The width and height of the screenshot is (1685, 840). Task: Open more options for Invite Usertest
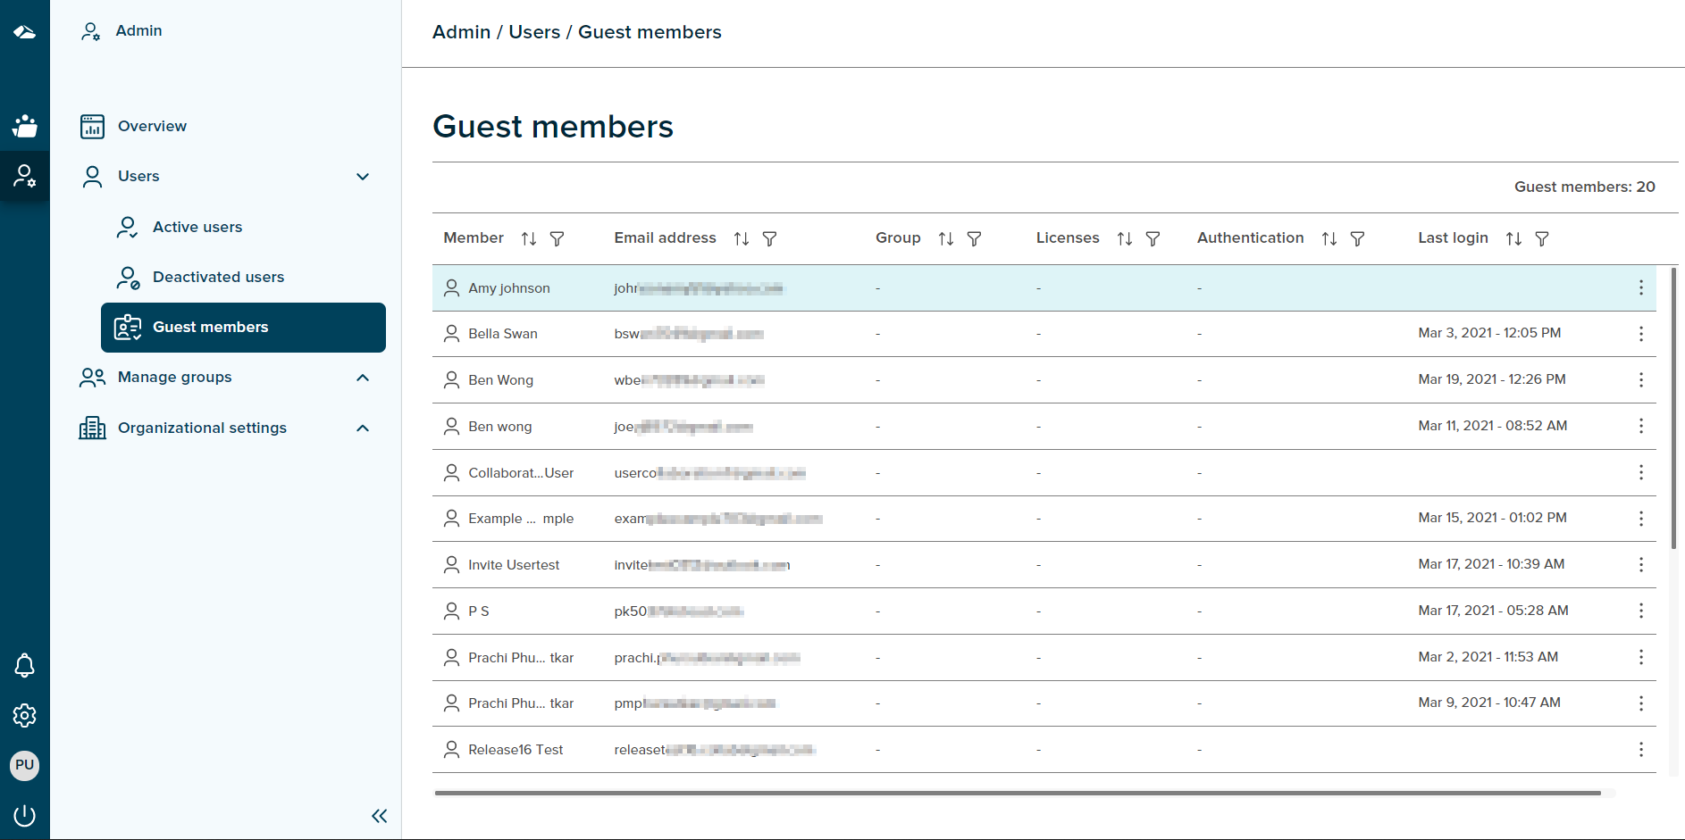[x=1641, y=565]
